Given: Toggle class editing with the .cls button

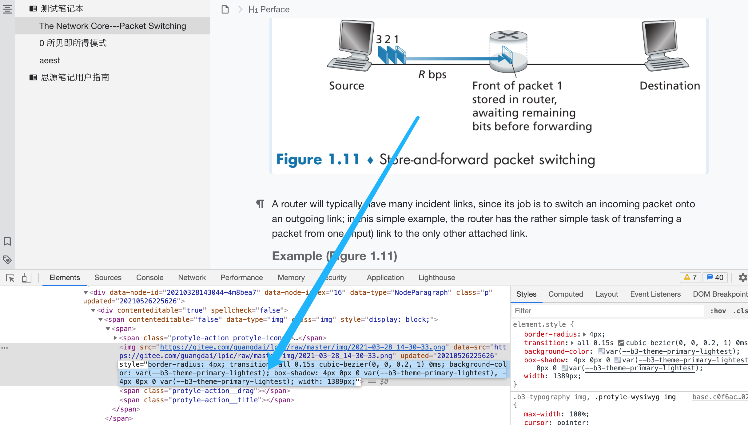Looking at the screenshot, I should point(741,311).
